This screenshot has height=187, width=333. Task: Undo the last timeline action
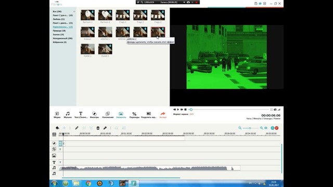click(57, 128)
